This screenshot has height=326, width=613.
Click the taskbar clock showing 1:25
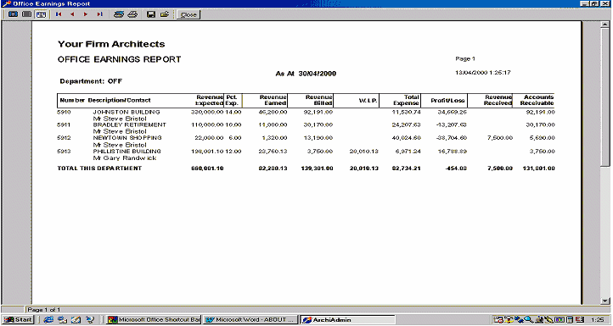(x=598, y=320)
